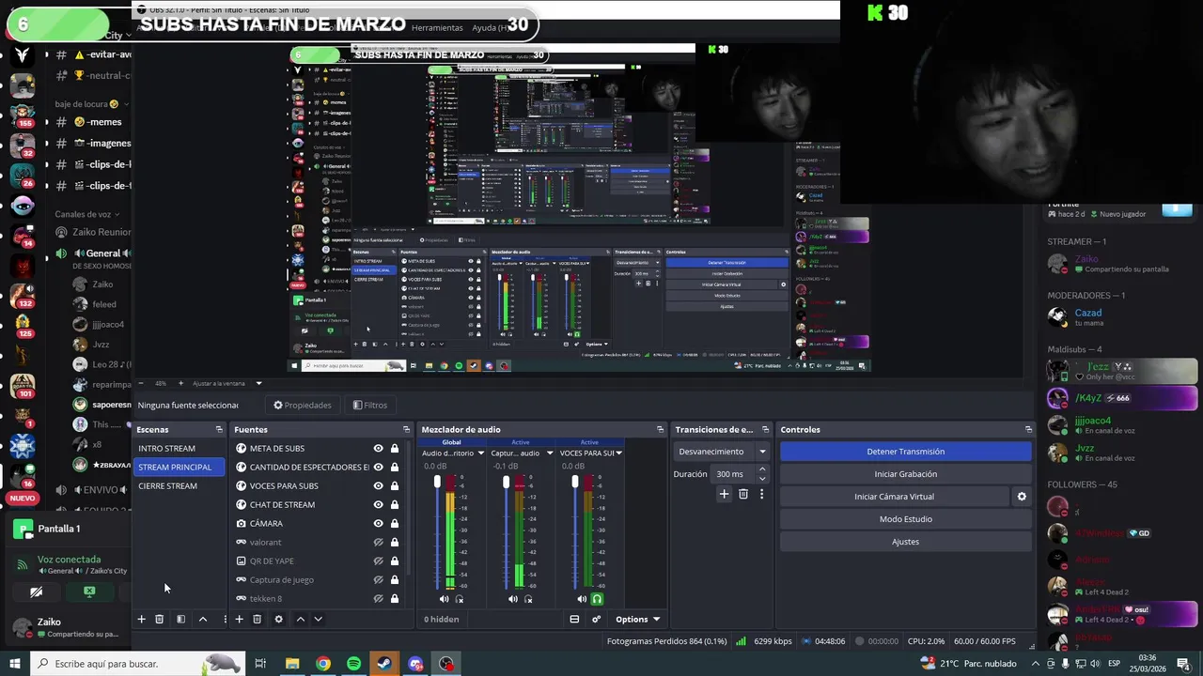
Task: Hide CANTIDAD DE ESPECTADORES source
Action: (x=378, y=468)
